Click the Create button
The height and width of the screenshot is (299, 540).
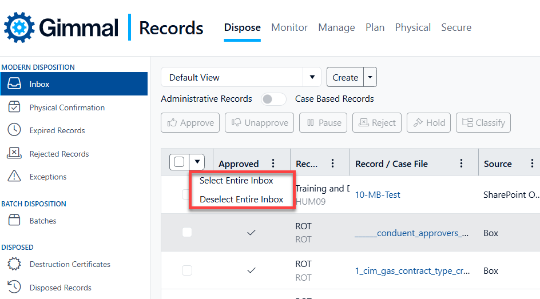345,77
